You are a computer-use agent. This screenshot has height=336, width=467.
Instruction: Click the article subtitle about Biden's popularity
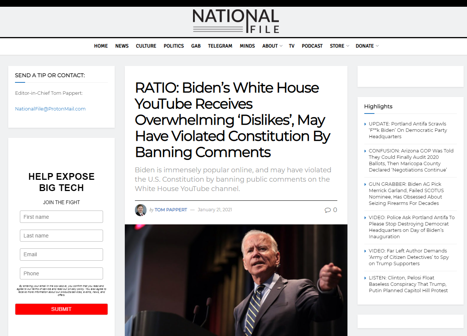(233, 179)
